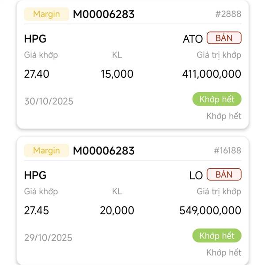The width and height of the screenshot is (265, 265).
Task: Tap the date 30/10/2025
Action: click(49, 102)
